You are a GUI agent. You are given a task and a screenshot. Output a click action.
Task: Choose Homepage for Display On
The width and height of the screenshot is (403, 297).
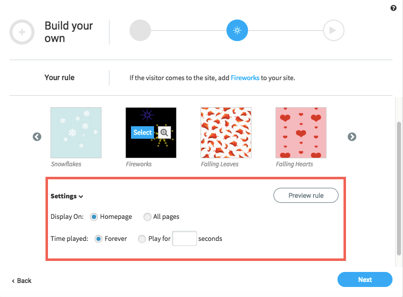[94, 217]
